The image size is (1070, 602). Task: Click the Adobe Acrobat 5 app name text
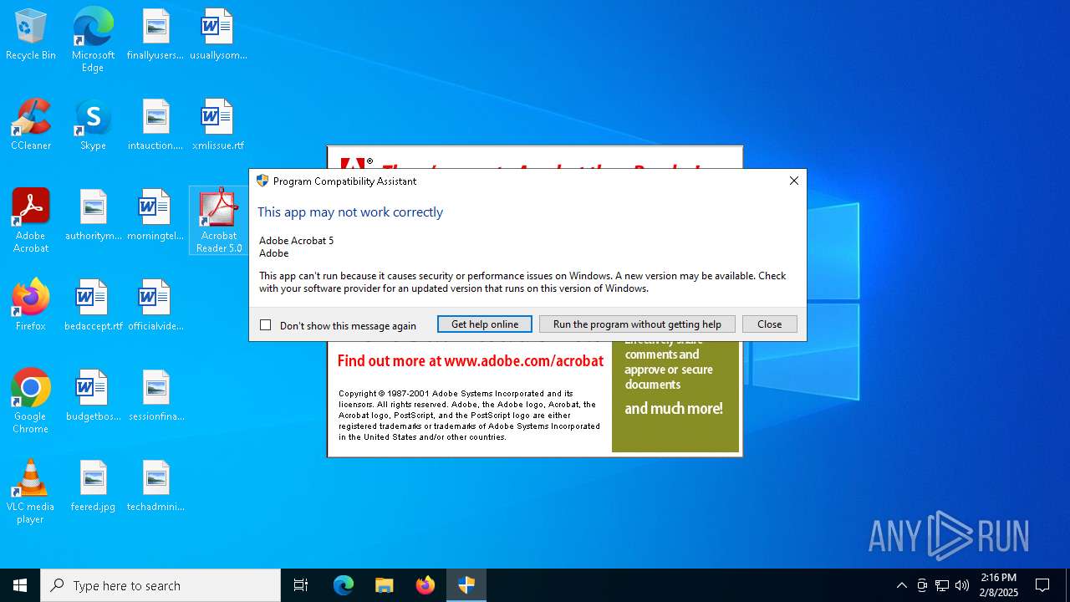[296, 241]
